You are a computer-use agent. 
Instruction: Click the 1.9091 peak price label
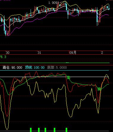54,3
